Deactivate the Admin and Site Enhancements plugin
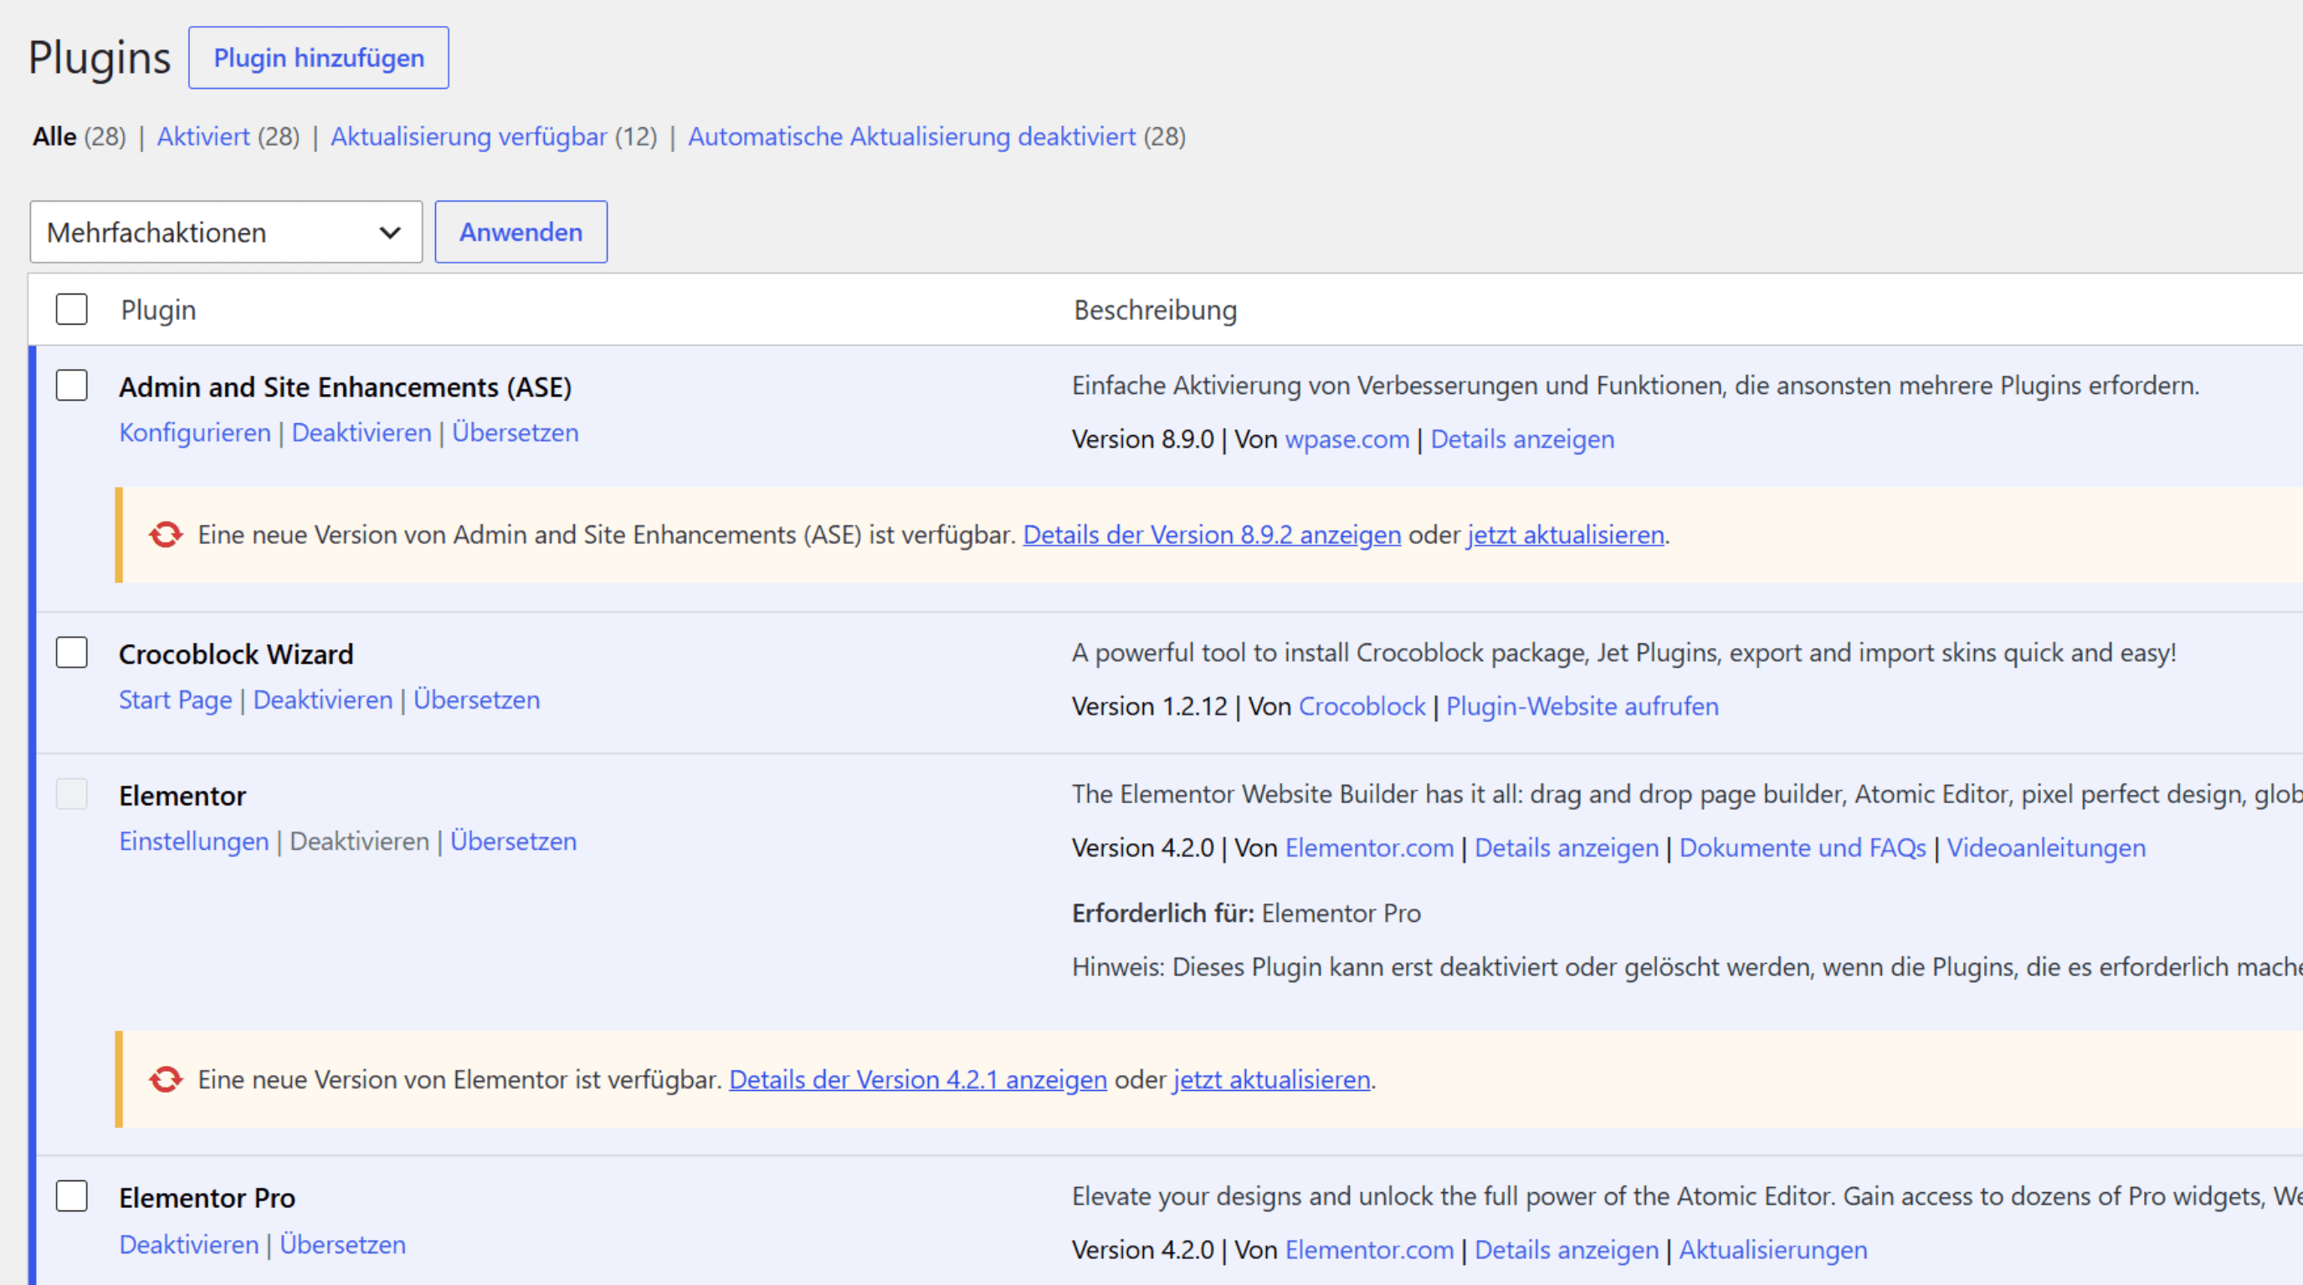Viewport: 2303px width, 1285px height. coord(362,433)
